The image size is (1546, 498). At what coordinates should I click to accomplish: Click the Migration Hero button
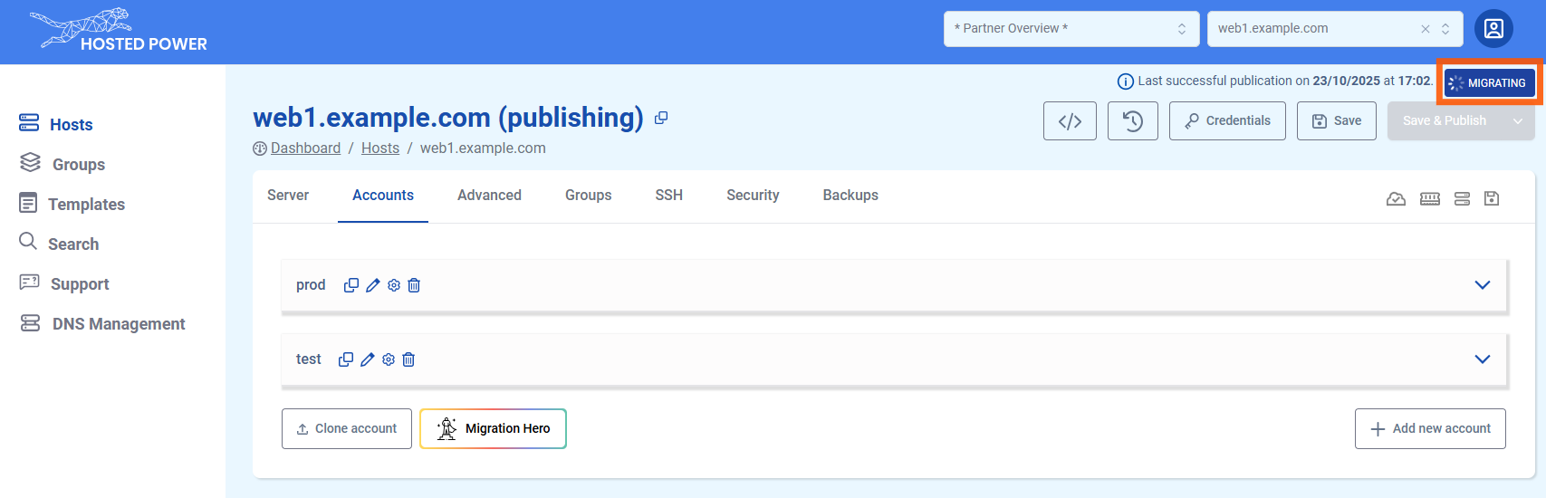coord(493,428)
